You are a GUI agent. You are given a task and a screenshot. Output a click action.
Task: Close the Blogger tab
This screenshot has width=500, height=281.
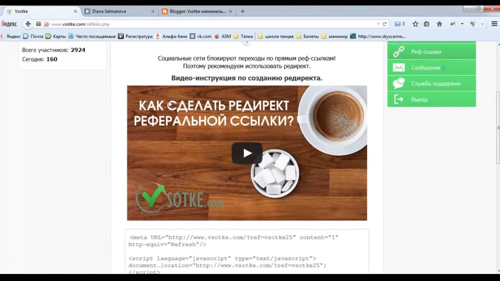(230, 11)
